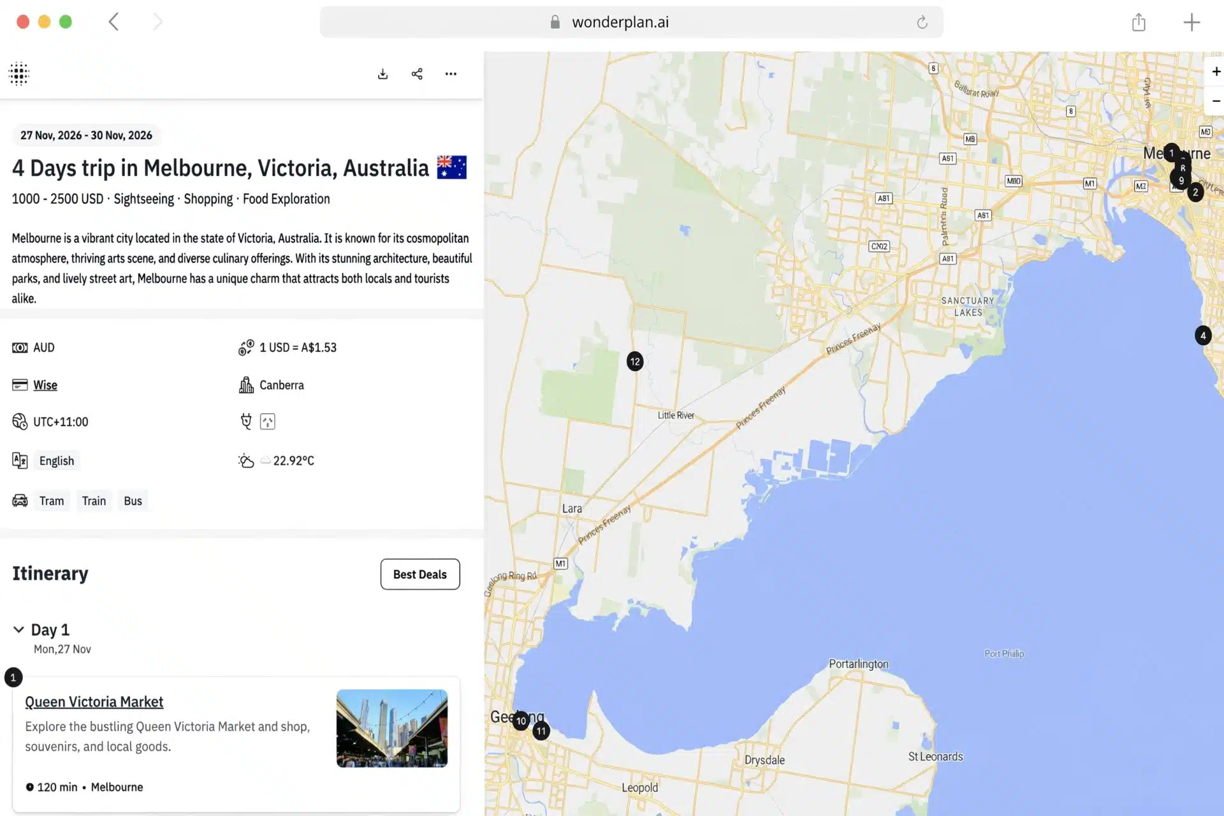Select the Tram transport tag

pos(52,501)
